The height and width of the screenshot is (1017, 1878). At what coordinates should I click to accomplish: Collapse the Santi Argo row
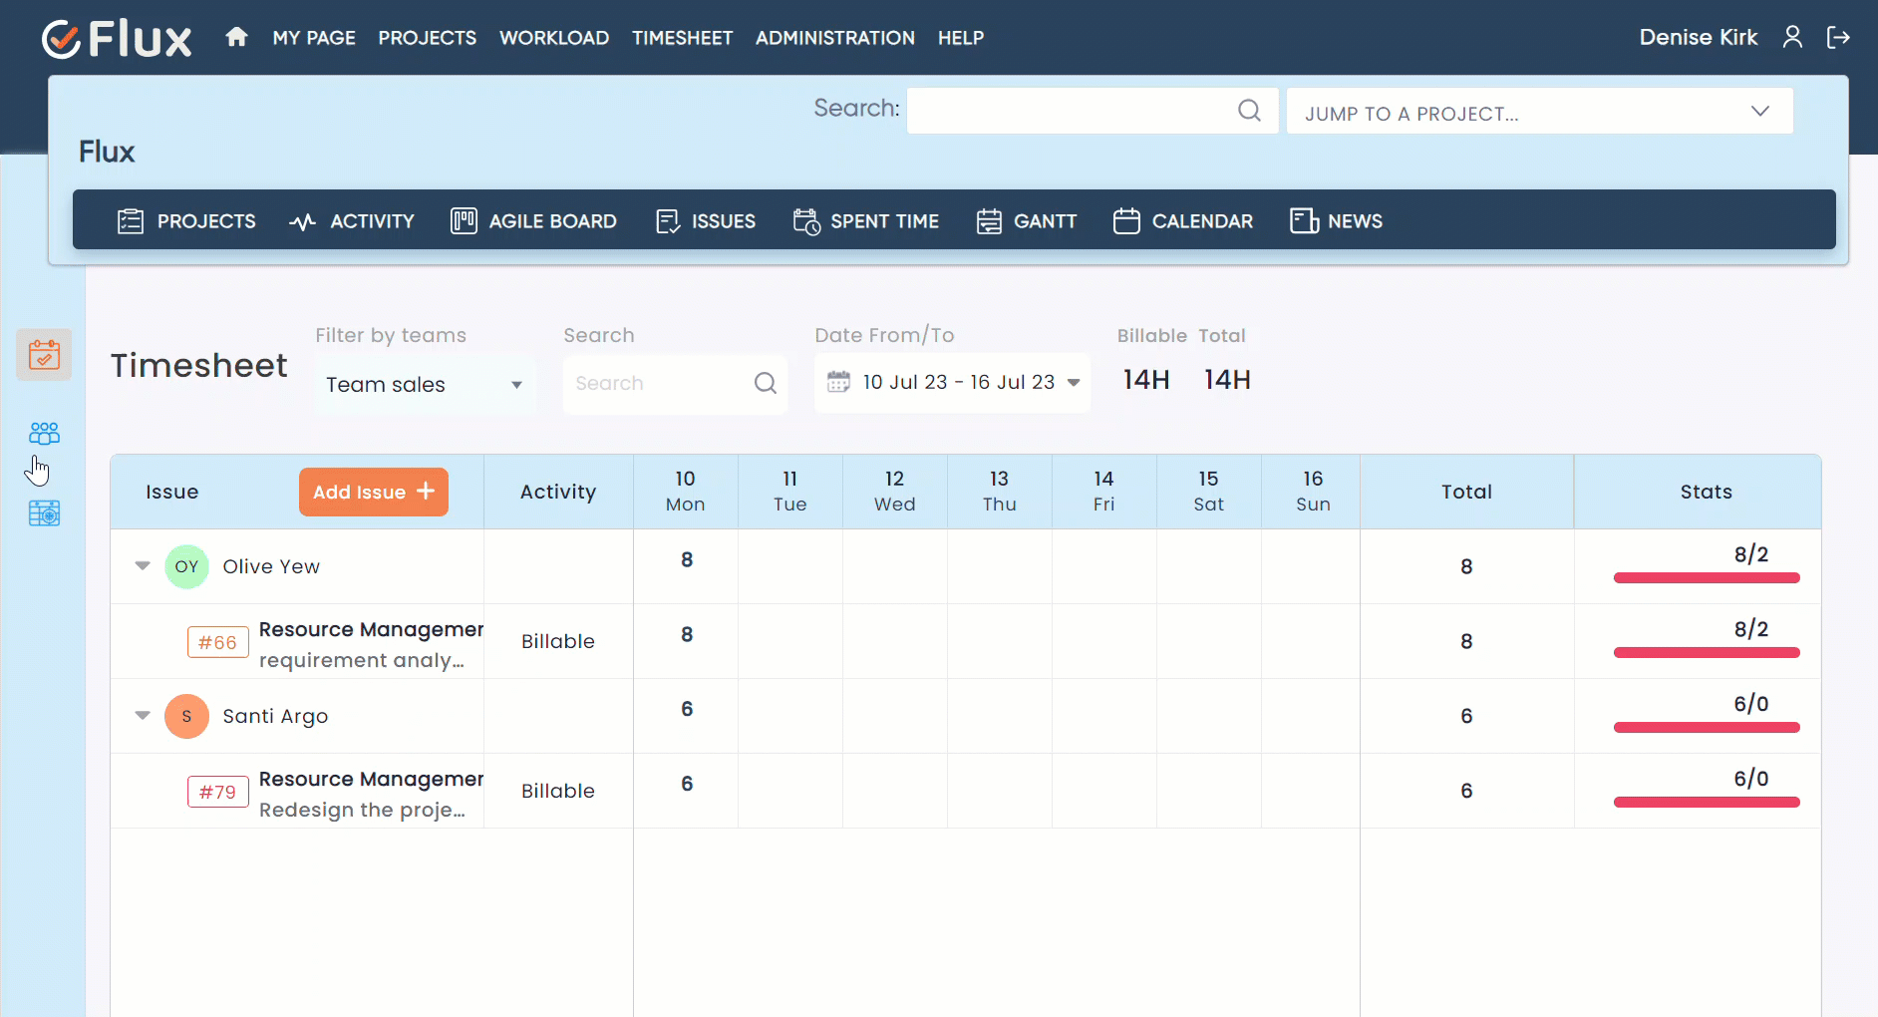click(x=143, y=716)
